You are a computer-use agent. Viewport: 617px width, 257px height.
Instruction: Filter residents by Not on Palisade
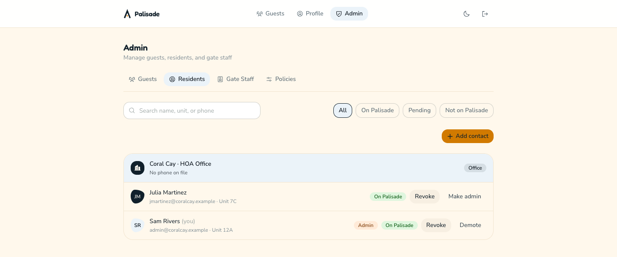click(467, 111)
